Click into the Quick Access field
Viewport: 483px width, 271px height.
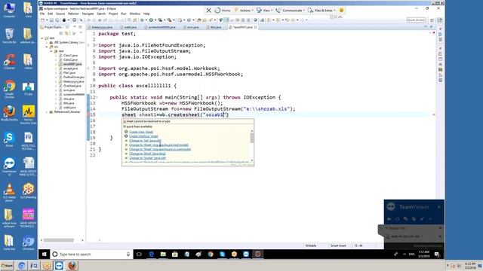point(416,20)
